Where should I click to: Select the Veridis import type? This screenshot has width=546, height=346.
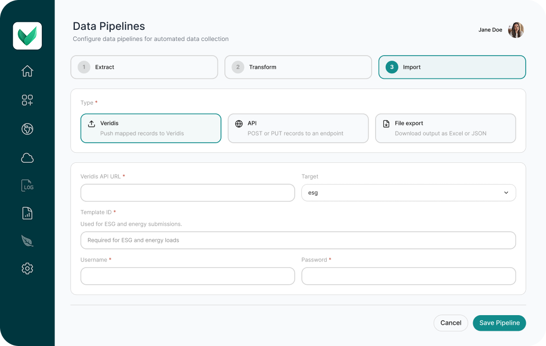coord(151,128)
